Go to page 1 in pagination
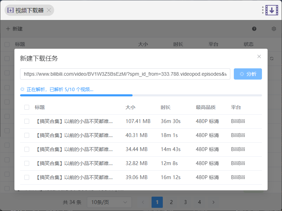This screenshot has height=211, width=282. coord(157,202)
